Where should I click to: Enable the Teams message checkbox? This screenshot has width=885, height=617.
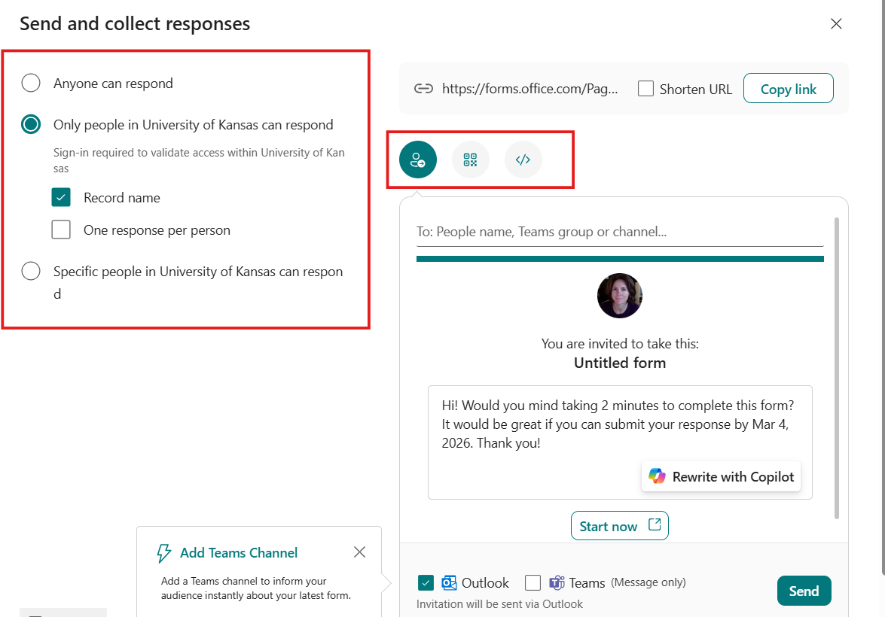click(x=533, y=583)
